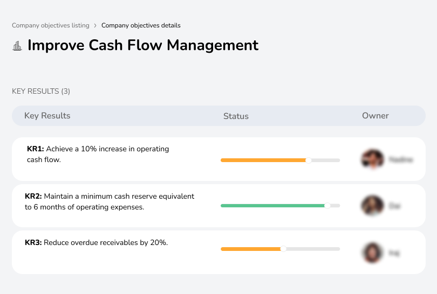
Task: Click the owner name next to KR1 avatar
Action: pos(400,160)
